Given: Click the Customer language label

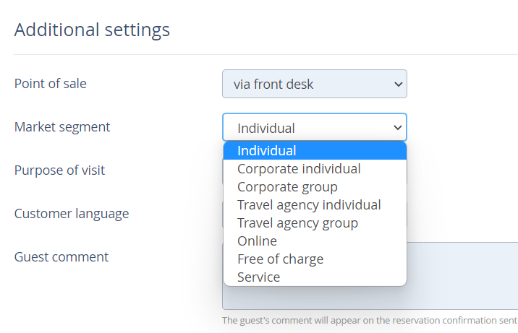Looking at the screenshot, I should point(72,214).
